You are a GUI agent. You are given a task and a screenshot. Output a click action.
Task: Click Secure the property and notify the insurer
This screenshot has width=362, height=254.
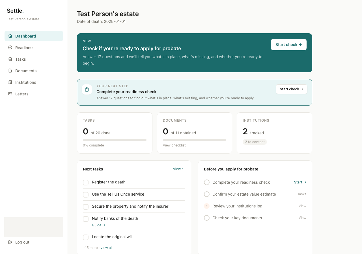tap(130, 206)
